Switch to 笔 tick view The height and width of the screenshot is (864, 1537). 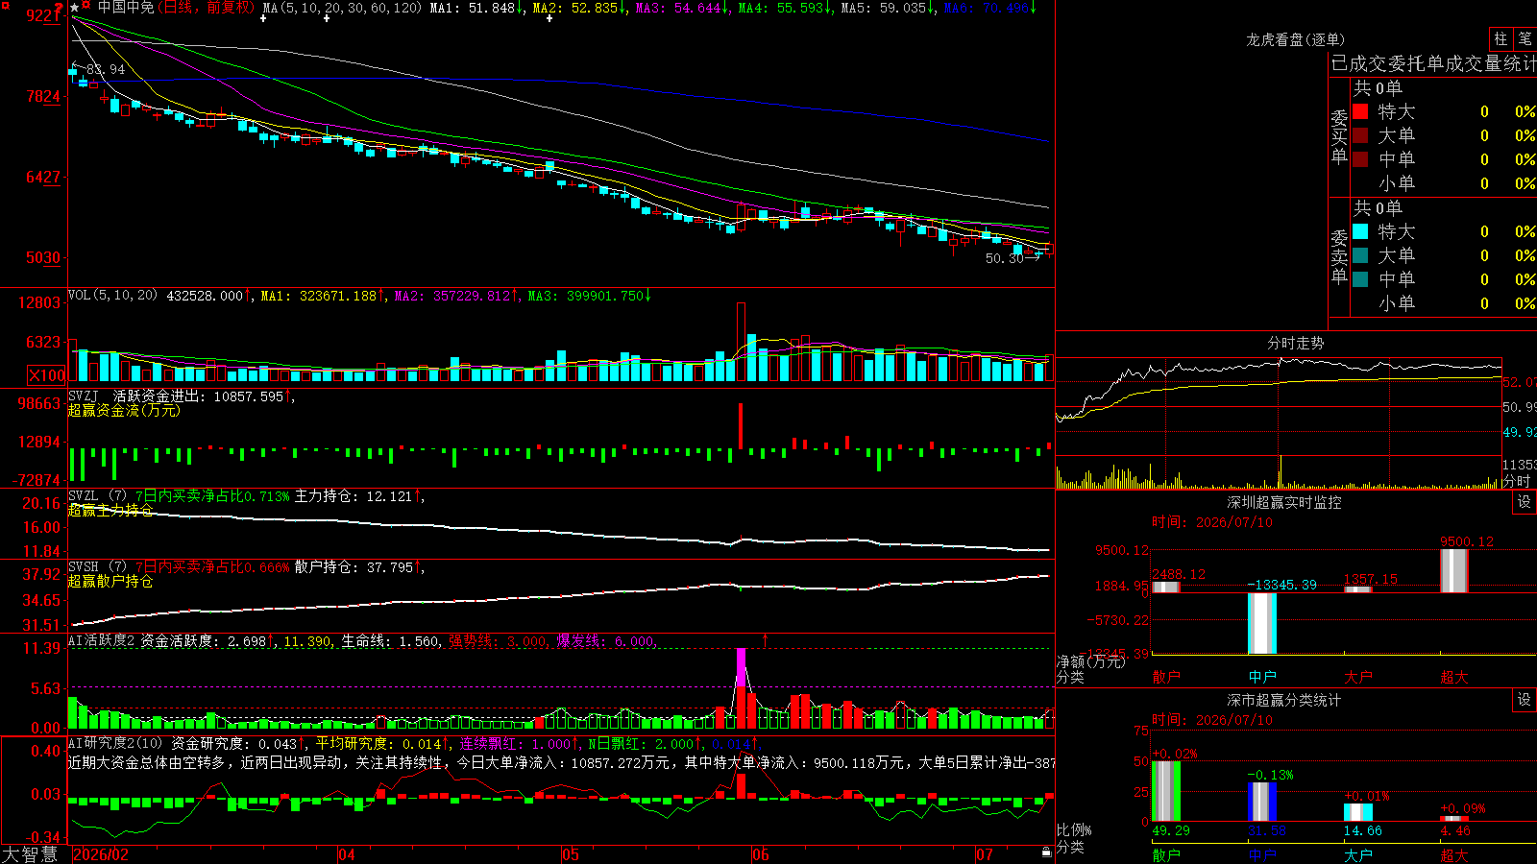[1525, 38]
